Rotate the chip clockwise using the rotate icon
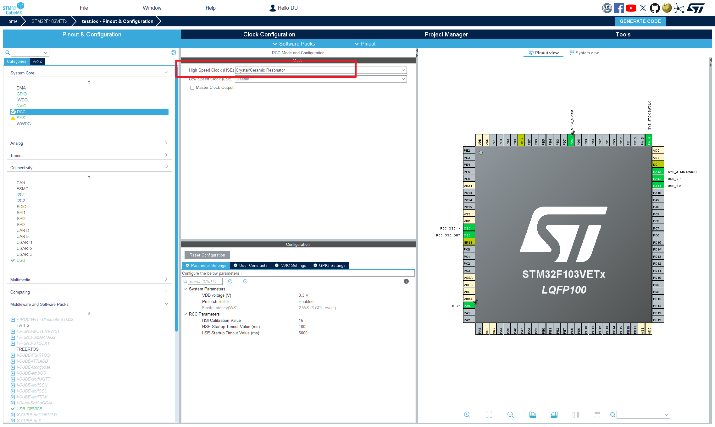This screenshot has height=427, width=715. pyautogui.click(x=533, y=414)
